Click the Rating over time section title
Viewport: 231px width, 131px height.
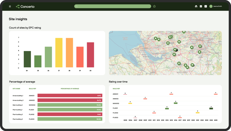pyautogui.click(x=118, y=82)
